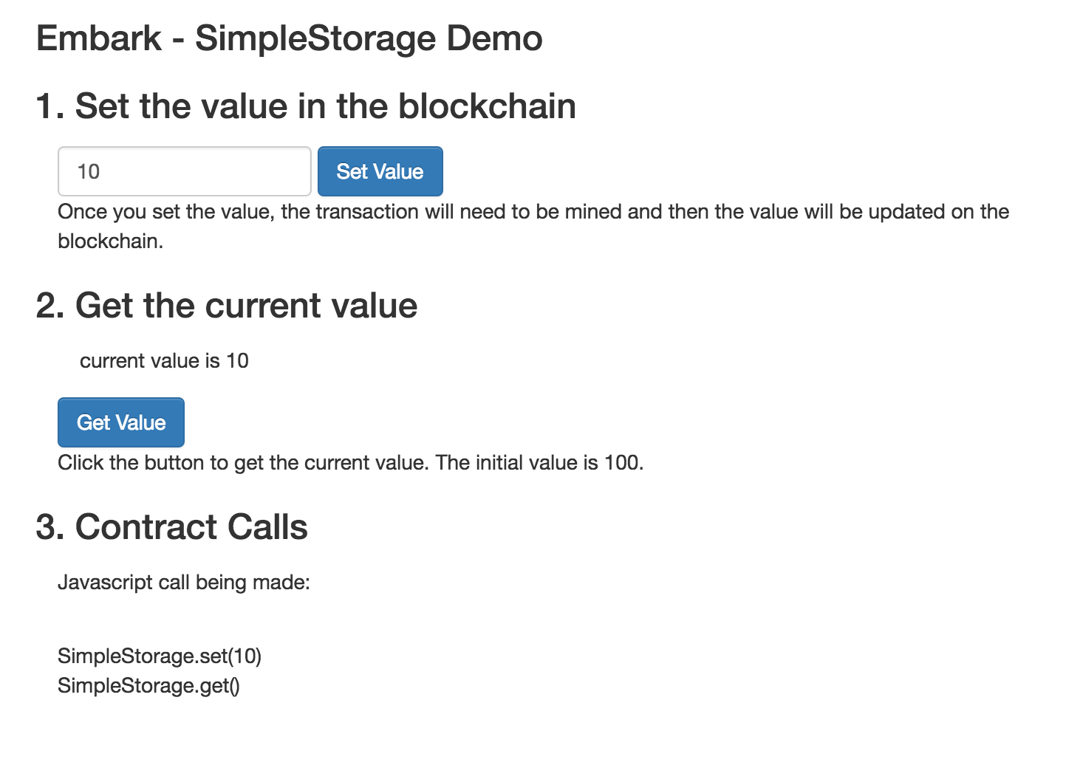
Task: Click the SimpleStorage.set(10) log line
Action: tap(160, 656)
